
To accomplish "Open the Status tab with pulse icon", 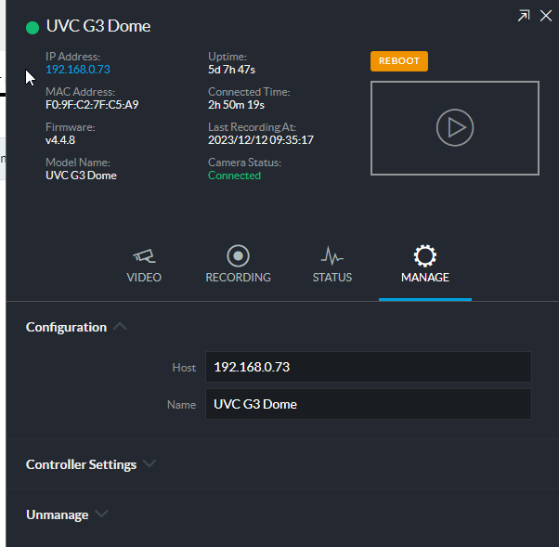I will pos(331,265).
